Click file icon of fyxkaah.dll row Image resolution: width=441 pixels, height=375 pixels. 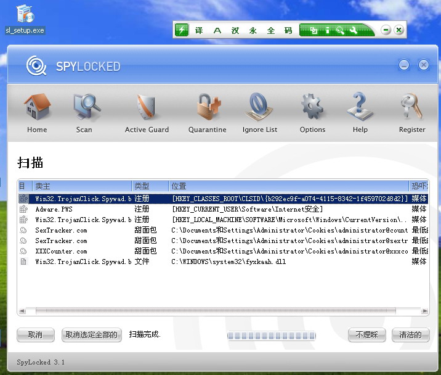pyautogui.click(x=23, y=262)
